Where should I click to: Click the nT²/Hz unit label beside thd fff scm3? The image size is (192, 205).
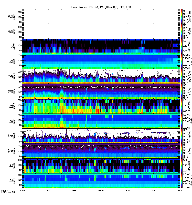tap(189, 91)
